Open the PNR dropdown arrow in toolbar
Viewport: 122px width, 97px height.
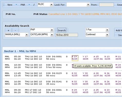[29, 5]
